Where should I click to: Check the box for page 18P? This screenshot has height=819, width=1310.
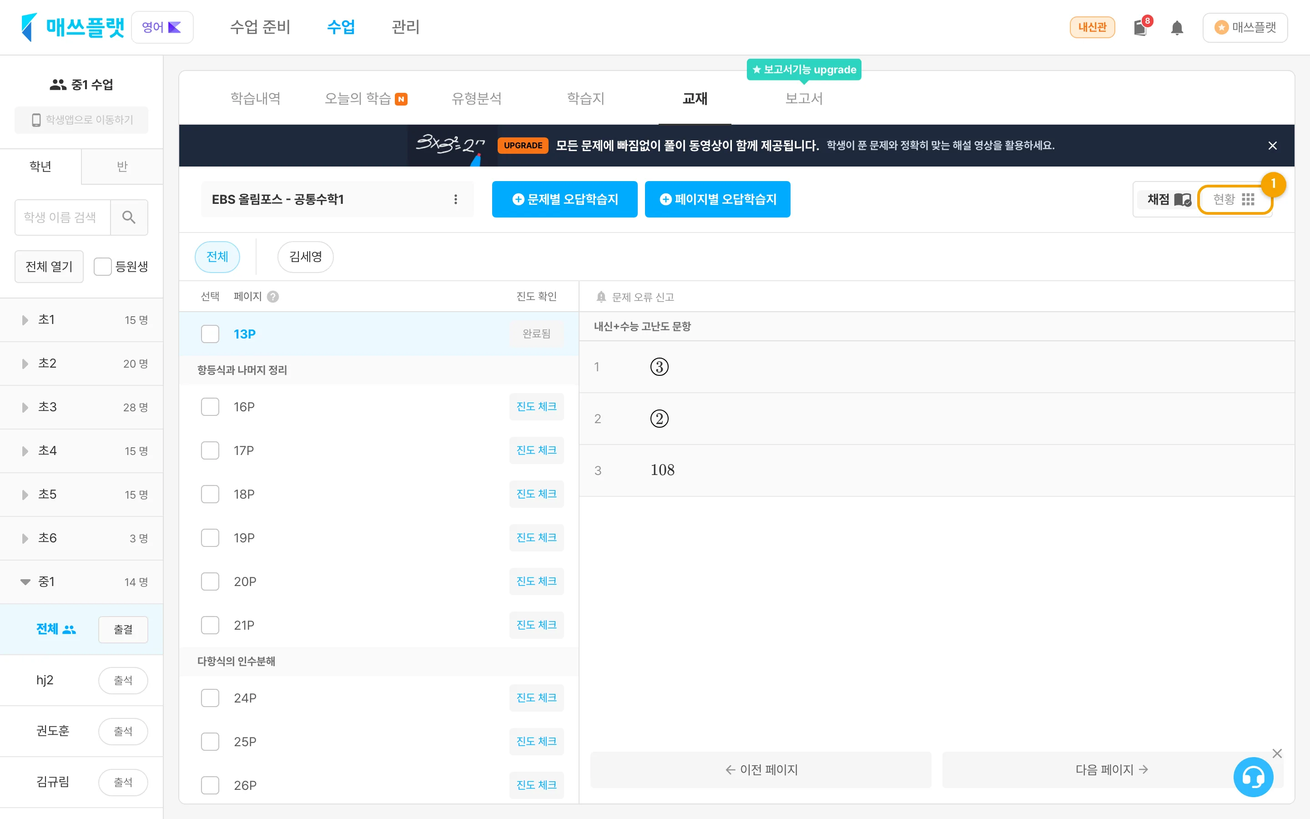pos(210,494)
